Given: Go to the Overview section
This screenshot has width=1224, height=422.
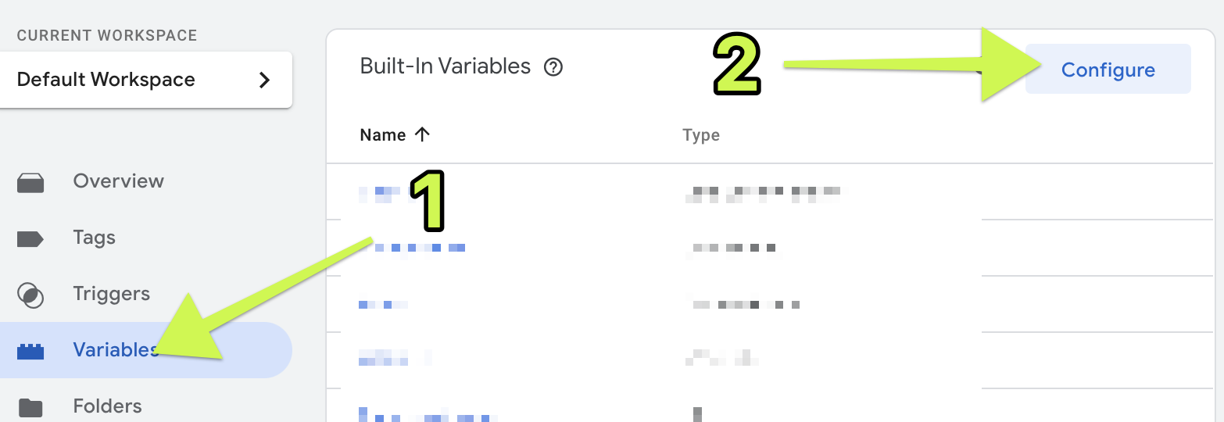Looking at the screenshot, I should pyautogui.click(x=118, y=181).
